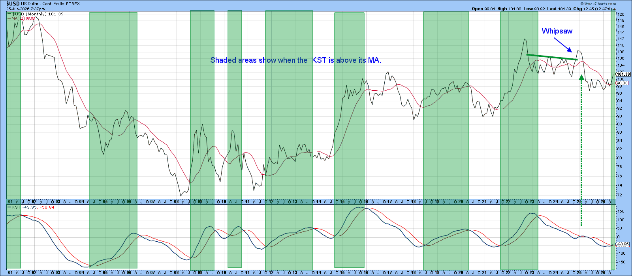Click the 90 label on the price axis
This screenshot has width=632, height=276.
620,116
